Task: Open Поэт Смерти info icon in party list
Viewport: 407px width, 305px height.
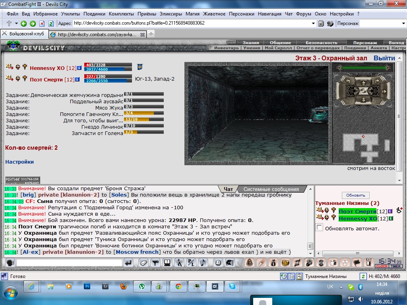Action: [x=78, y=79]
